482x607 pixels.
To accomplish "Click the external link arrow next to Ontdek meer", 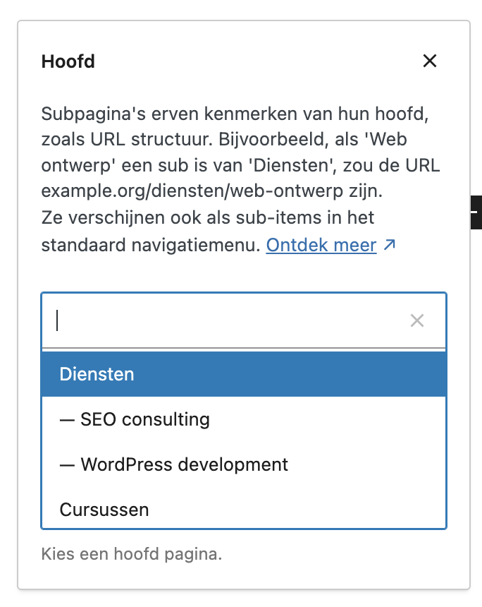I will click(389, 244).
